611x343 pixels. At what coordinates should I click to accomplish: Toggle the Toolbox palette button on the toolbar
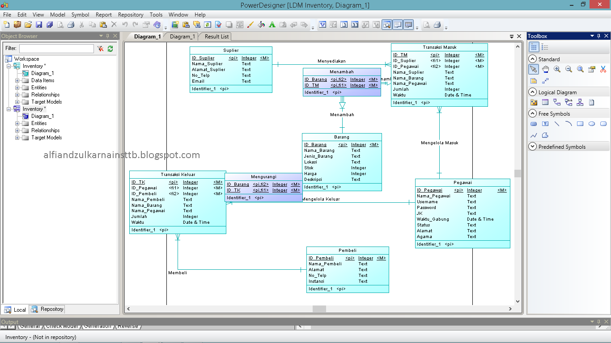click(408, 25)
